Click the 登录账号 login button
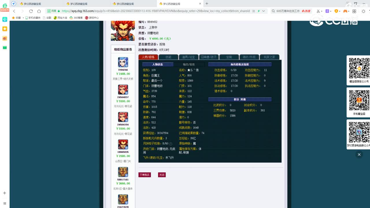This screenshot has width=370, height=208. [x=5, y=10]
